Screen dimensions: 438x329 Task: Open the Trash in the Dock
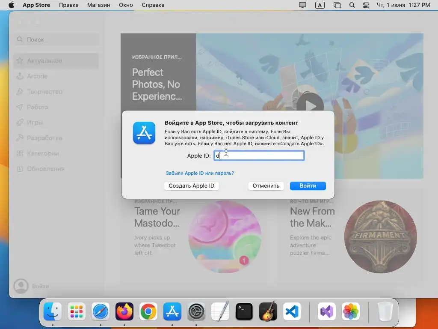click(385, 311)
